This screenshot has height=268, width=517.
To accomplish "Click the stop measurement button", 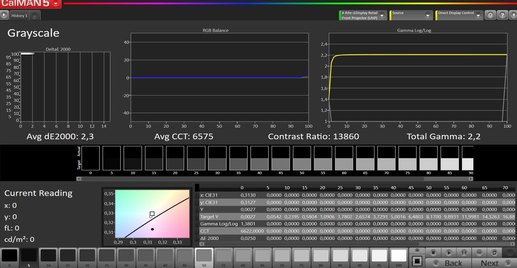I will (433, 253).
